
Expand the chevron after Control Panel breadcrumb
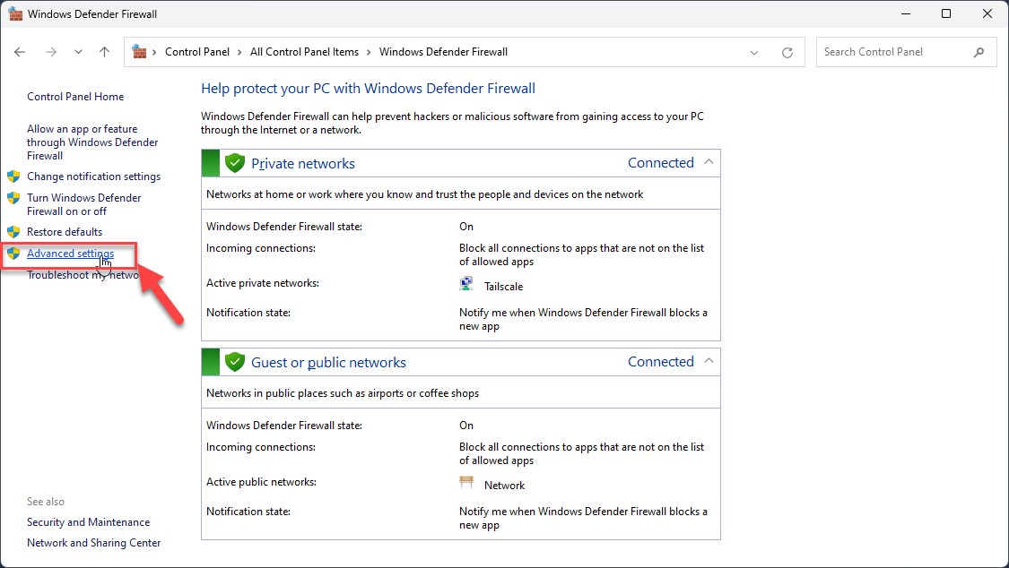[x=239, y=53]
